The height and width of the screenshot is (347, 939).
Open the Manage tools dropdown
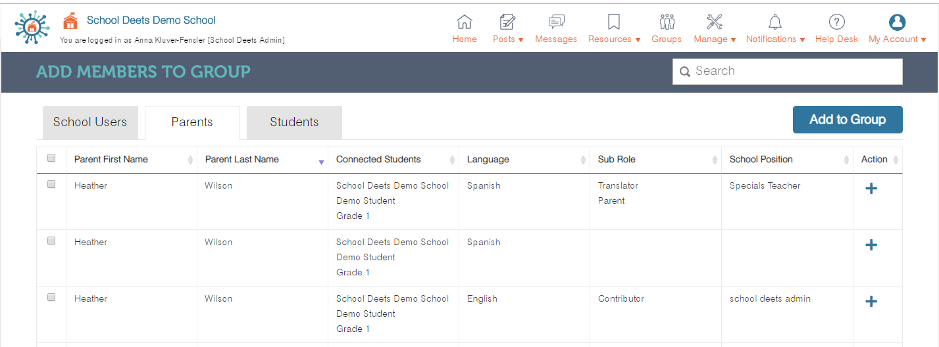point(715,39)
